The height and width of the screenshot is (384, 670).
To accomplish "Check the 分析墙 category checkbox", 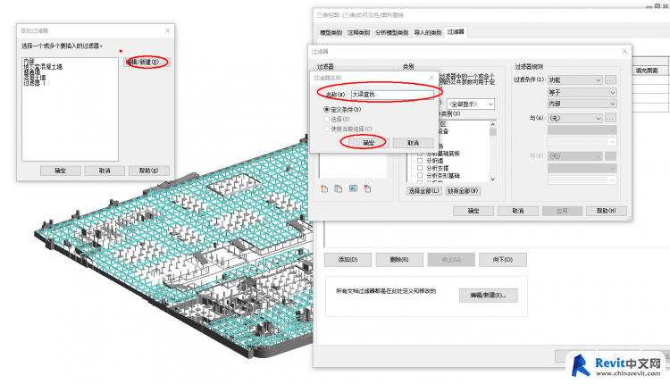I will tap(420, 161).
